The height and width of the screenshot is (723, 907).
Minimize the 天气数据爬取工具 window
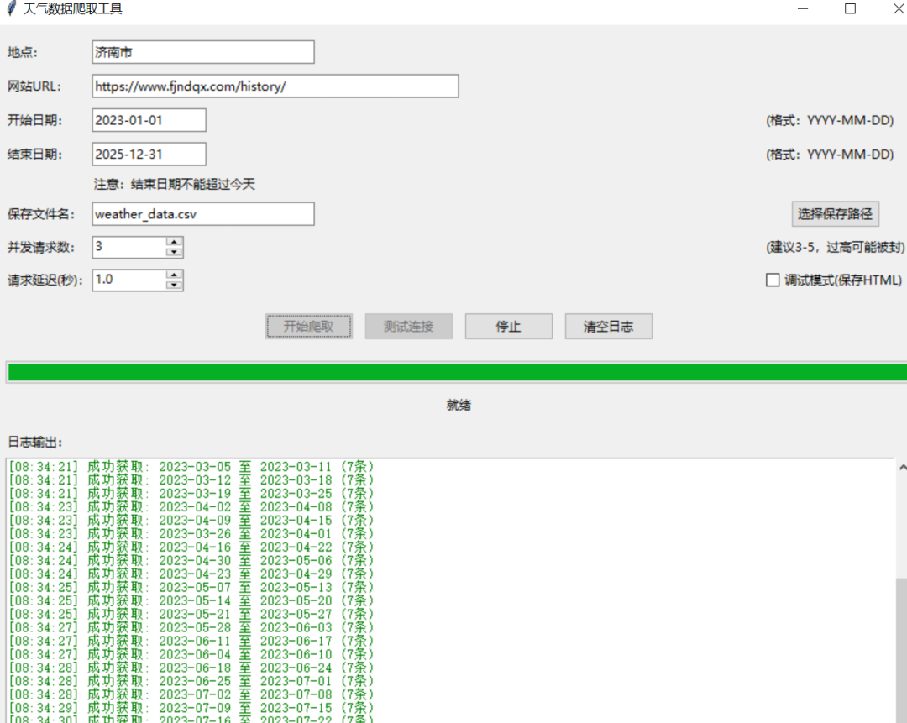click(x=802, y=8)
